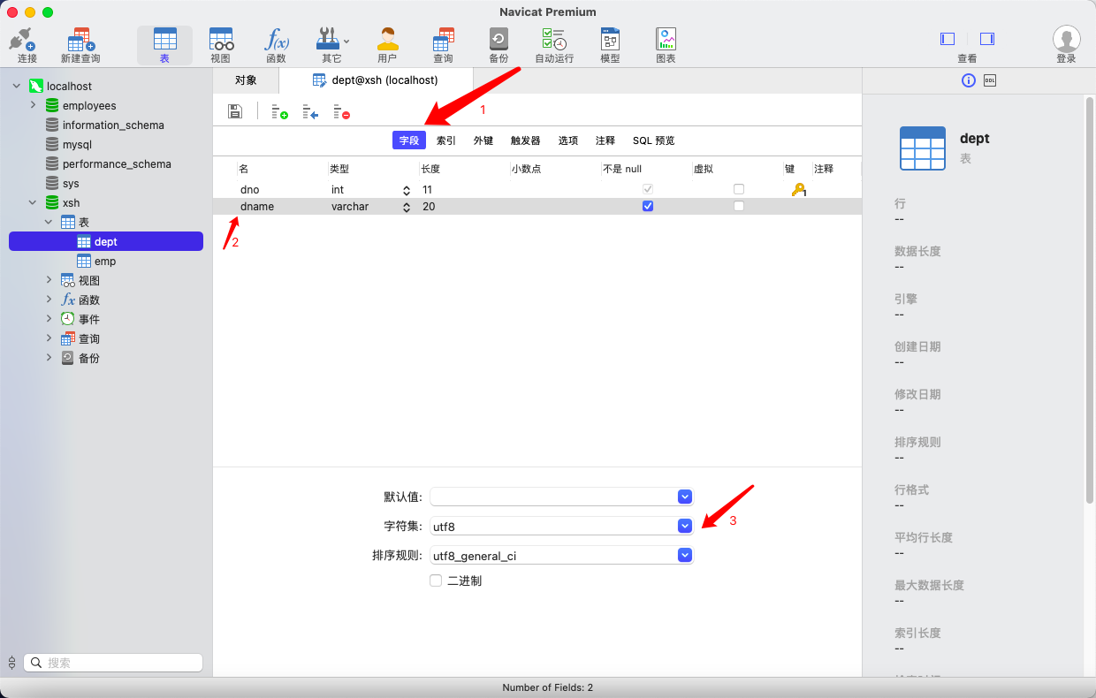Viewport: 1096px width, 698px height.
Task: Expand the employees database node
Action: click(x=33, y=105)
